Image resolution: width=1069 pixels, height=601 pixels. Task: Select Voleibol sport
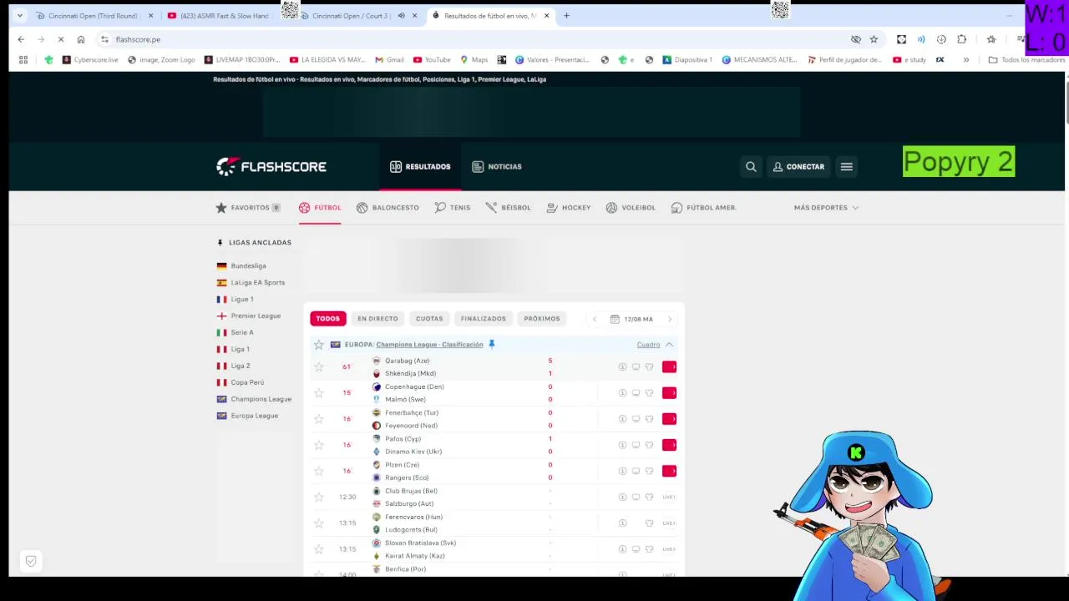coord(631,208)
